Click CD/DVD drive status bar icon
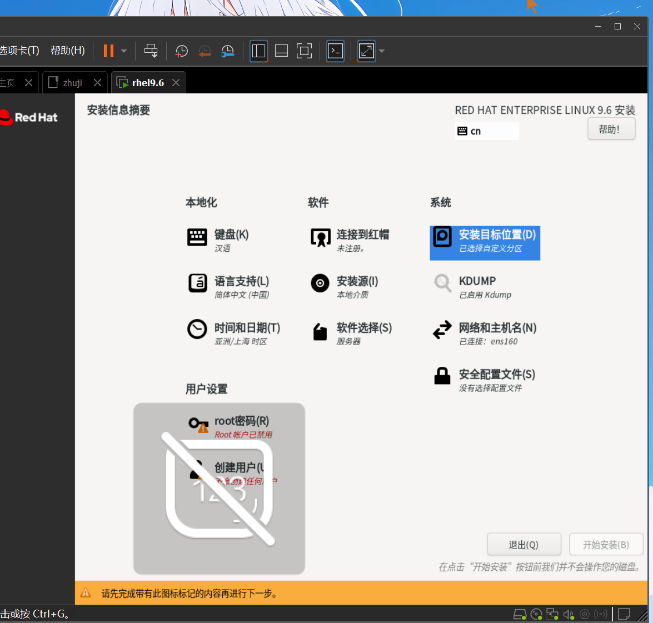Screen dimensions: 653x623 pyautogui.click(x=536, y=614)
